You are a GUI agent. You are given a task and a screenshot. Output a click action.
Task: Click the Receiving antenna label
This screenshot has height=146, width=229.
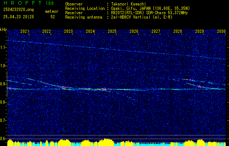point(84,17)
